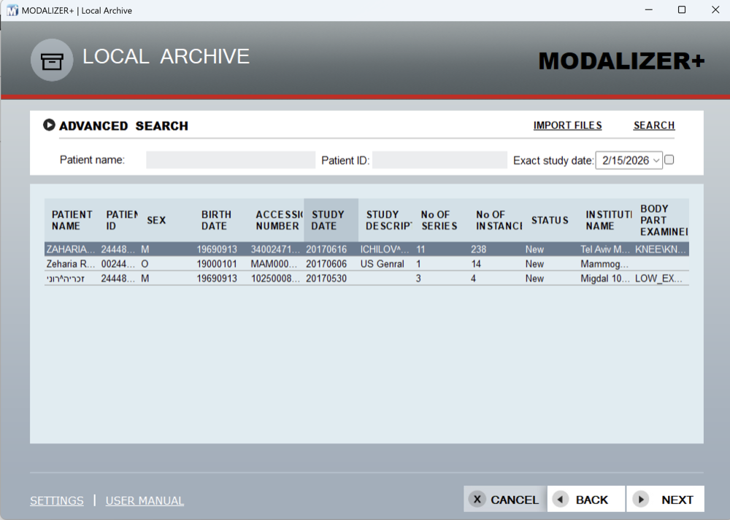Image resolution: width=730 pixels, height=520 pixels.
Task: Click LOW_EX... body part cell
Action: pos(658,278)
